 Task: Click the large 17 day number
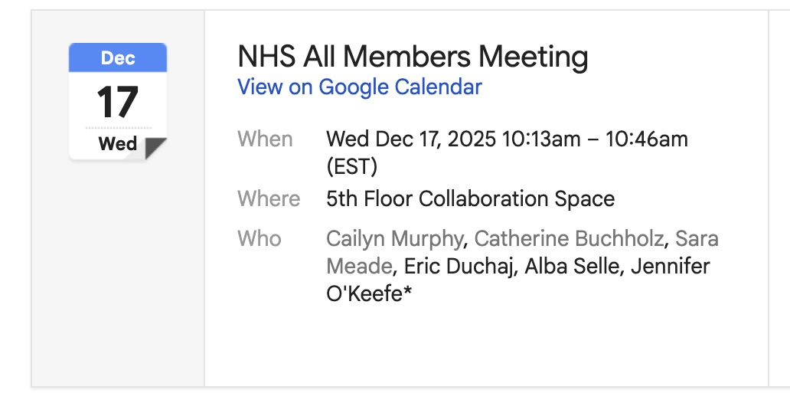[x=118, y=103]
